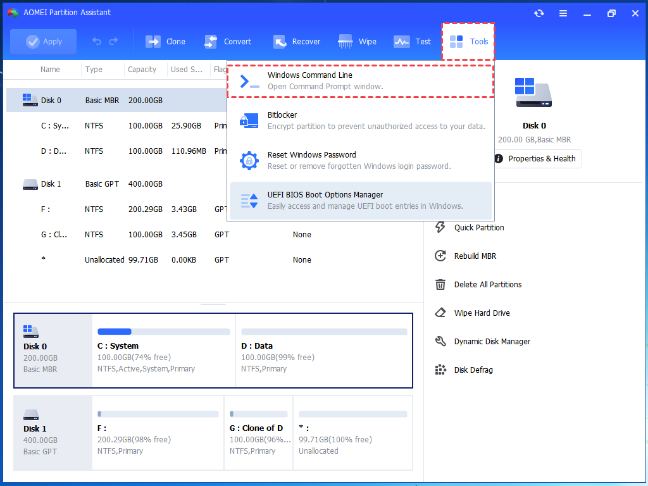
Task: Open Dynamic Disk Manager
Action: [492, 342]
